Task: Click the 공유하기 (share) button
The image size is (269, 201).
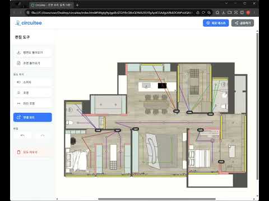Action: 243,23
